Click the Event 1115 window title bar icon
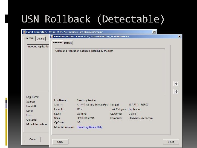Viewport: 197px width, 148px height. coord(52,36)
